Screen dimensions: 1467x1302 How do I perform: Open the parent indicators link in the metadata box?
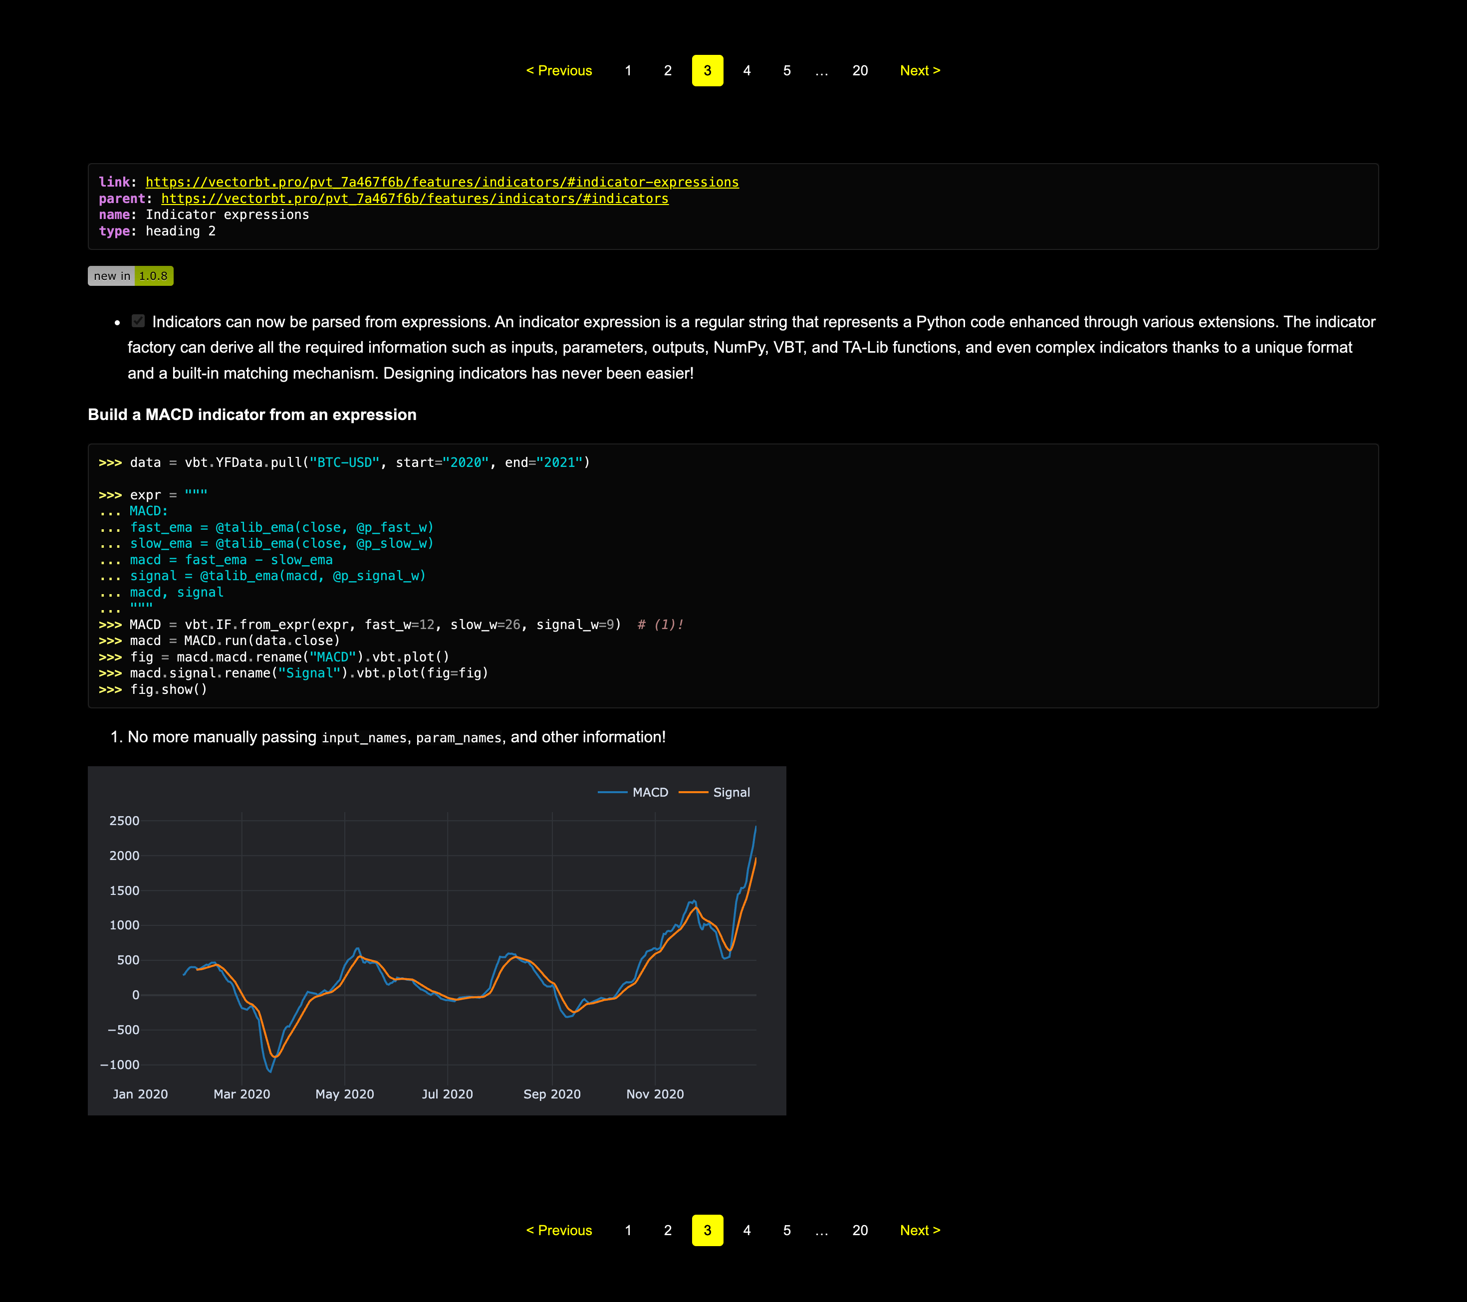414,199
